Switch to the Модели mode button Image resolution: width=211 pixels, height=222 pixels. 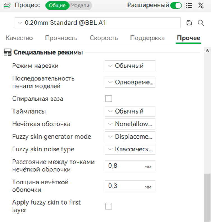point(80,6)
